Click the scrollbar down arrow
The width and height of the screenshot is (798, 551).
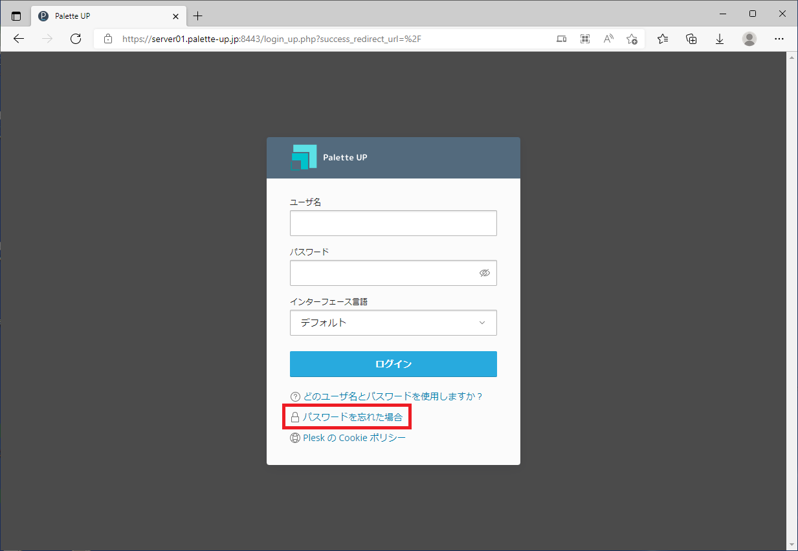point(792,544)
